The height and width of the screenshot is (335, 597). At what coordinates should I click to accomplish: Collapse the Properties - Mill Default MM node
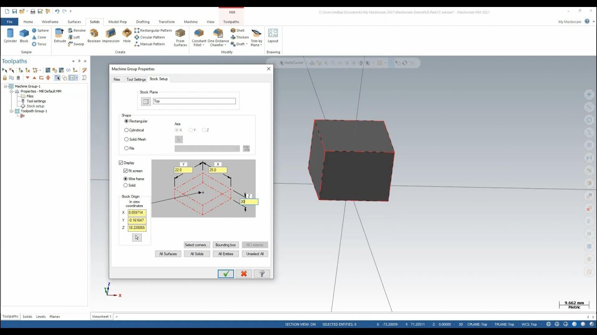(x=12, y=91)
